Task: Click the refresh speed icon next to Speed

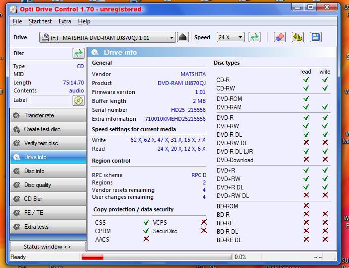Action: click(255, 37)
